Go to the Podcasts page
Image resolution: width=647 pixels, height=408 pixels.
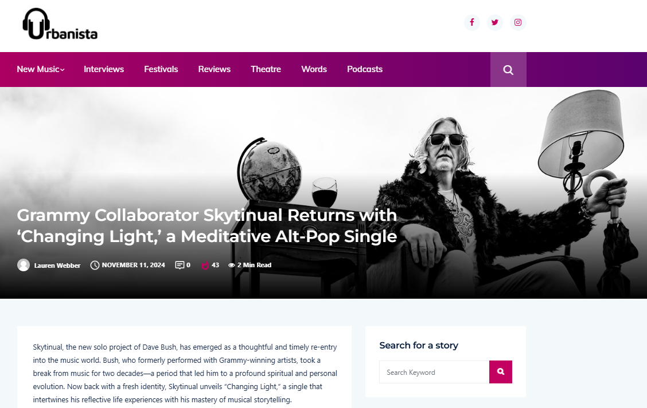click(x=365, y=69)
